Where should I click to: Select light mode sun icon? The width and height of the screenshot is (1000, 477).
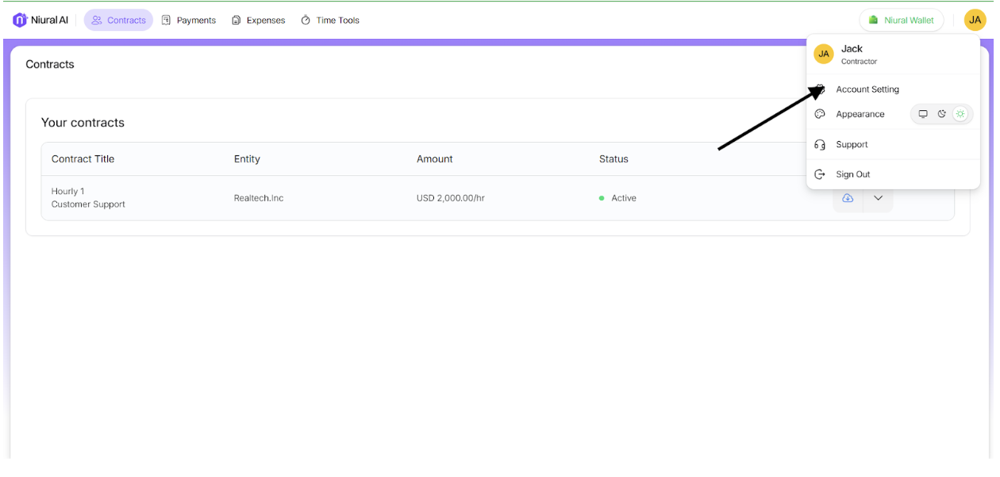pyautogui.click(x=960, y=114)
